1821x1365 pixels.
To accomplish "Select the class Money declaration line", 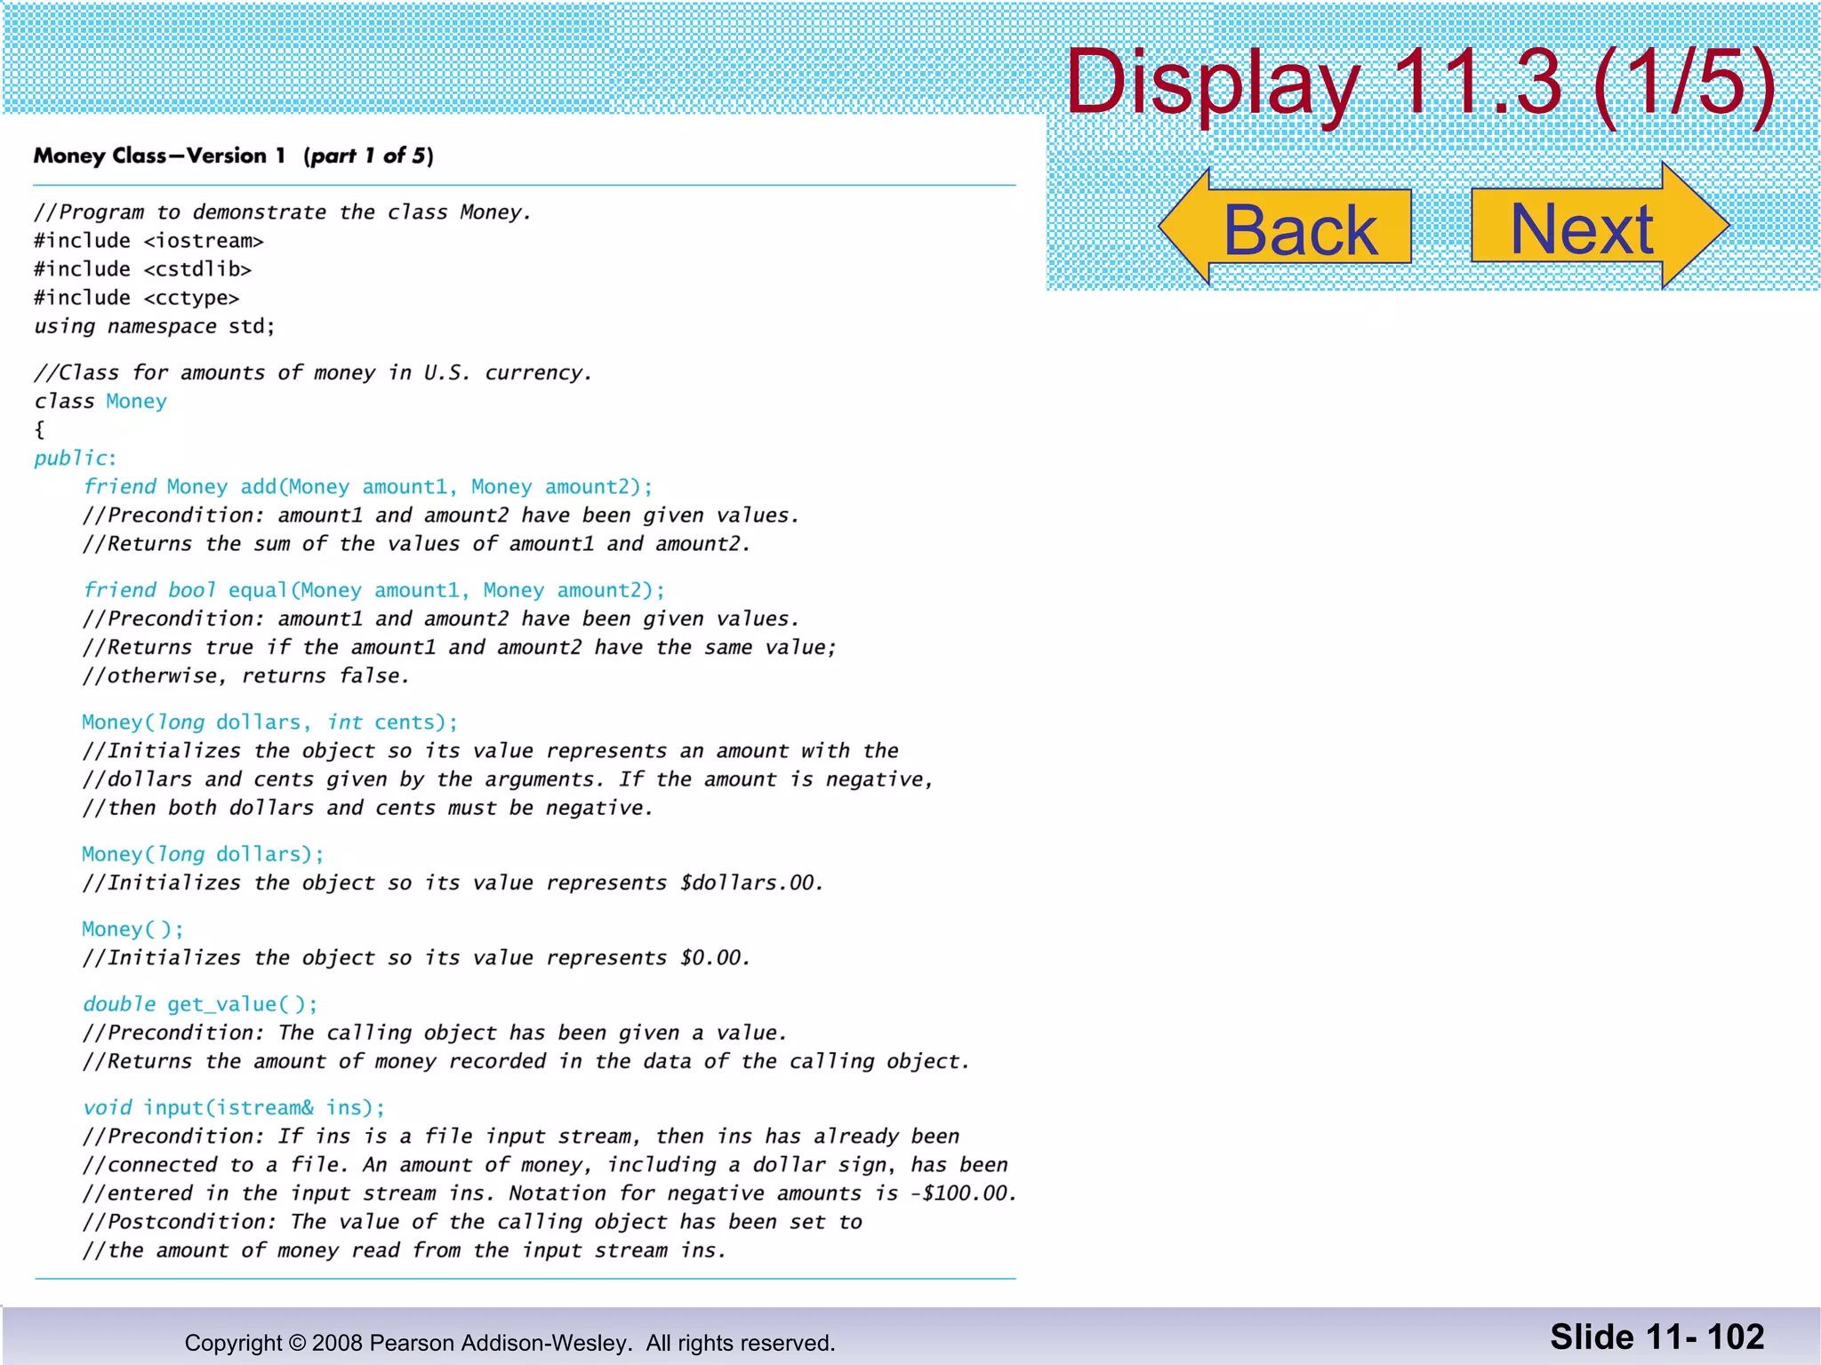I will (100, 401).
